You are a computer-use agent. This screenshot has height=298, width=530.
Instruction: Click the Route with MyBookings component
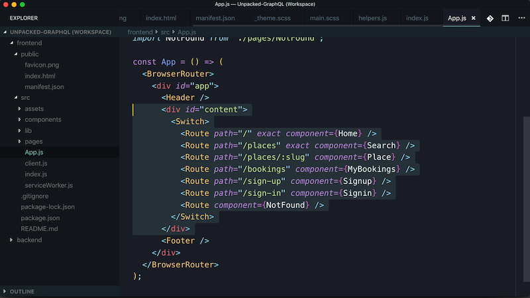pos(297,170)
